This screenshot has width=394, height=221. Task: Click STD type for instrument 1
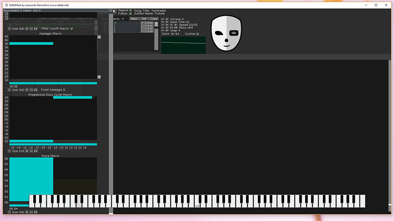pos(144,26)
